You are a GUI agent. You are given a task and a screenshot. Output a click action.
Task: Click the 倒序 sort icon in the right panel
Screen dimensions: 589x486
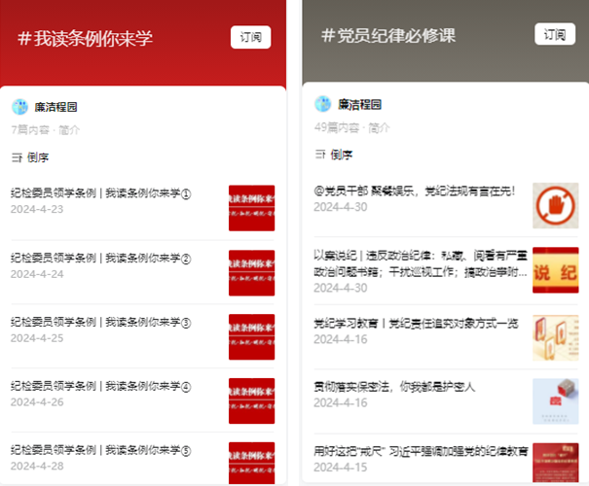(319, 155)
